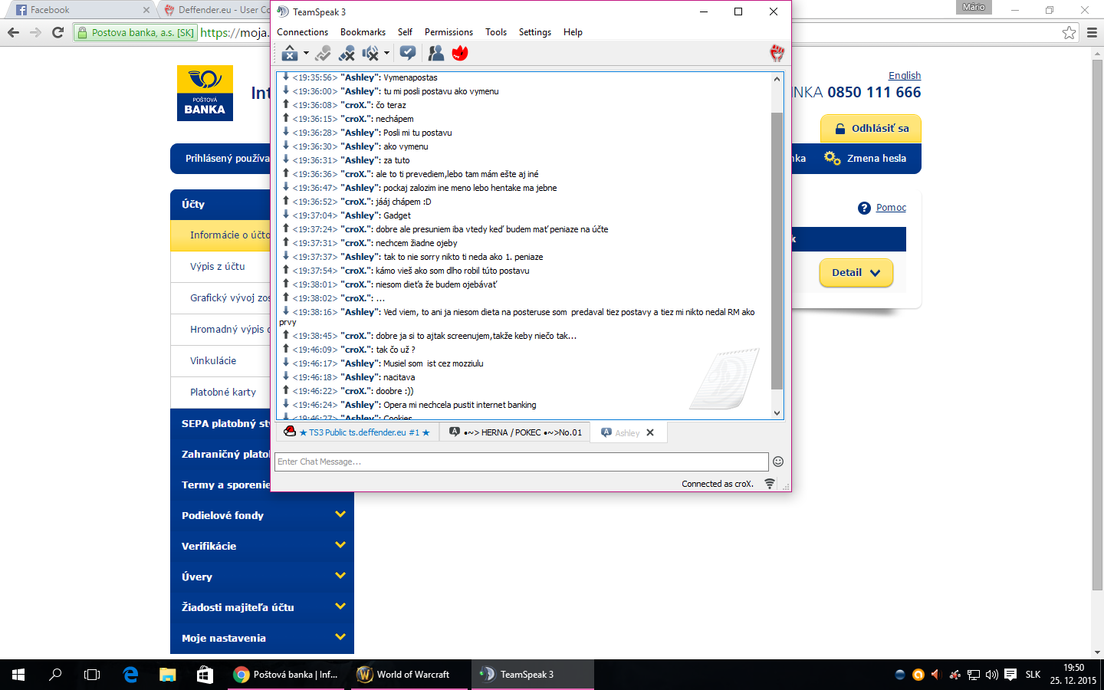Click the speech bubble checkmark toolbar icon
Viewport: 1104px width, 690px height.
tap(408, 53)
